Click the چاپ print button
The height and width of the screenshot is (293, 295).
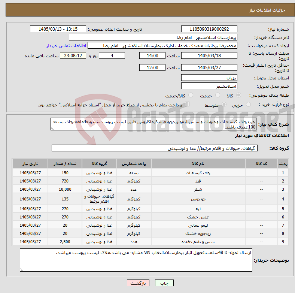coord(164,283)
